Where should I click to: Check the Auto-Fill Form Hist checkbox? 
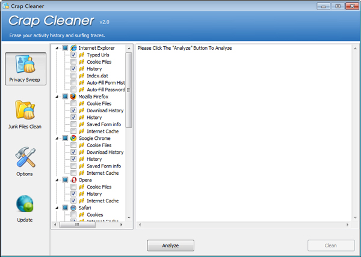tap(73, 82)
